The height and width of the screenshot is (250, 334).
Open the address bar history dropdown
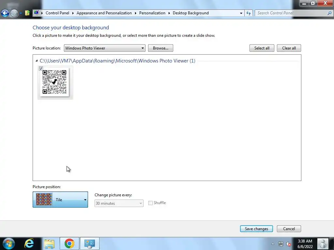point(241,13)
